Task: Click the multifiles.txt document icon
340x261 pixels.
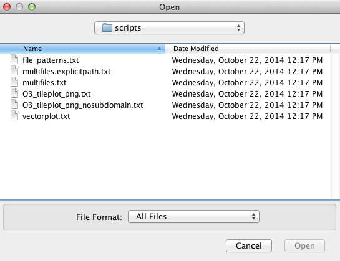Action: pos(14,82)
